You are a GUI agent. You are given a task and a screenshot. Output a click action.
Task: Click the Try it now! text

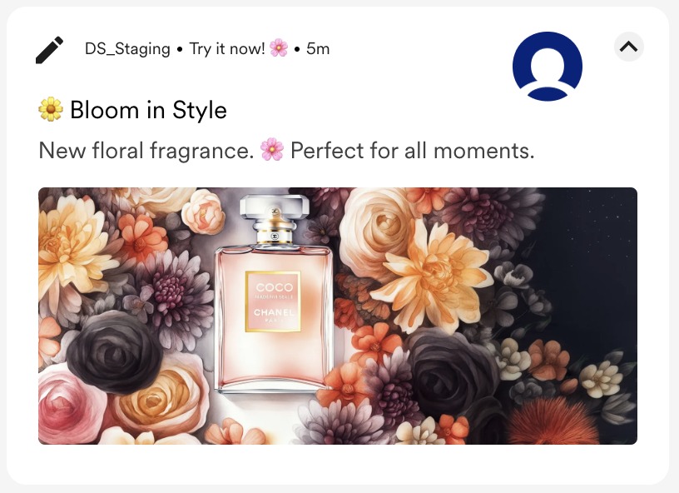pyautogui.click(x=227, y=48)
